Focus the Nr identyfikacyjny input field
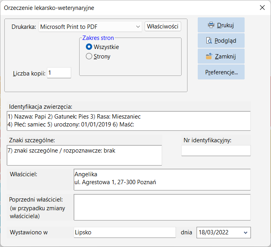This screenshot has width=271, height=247. pos(216,151)
